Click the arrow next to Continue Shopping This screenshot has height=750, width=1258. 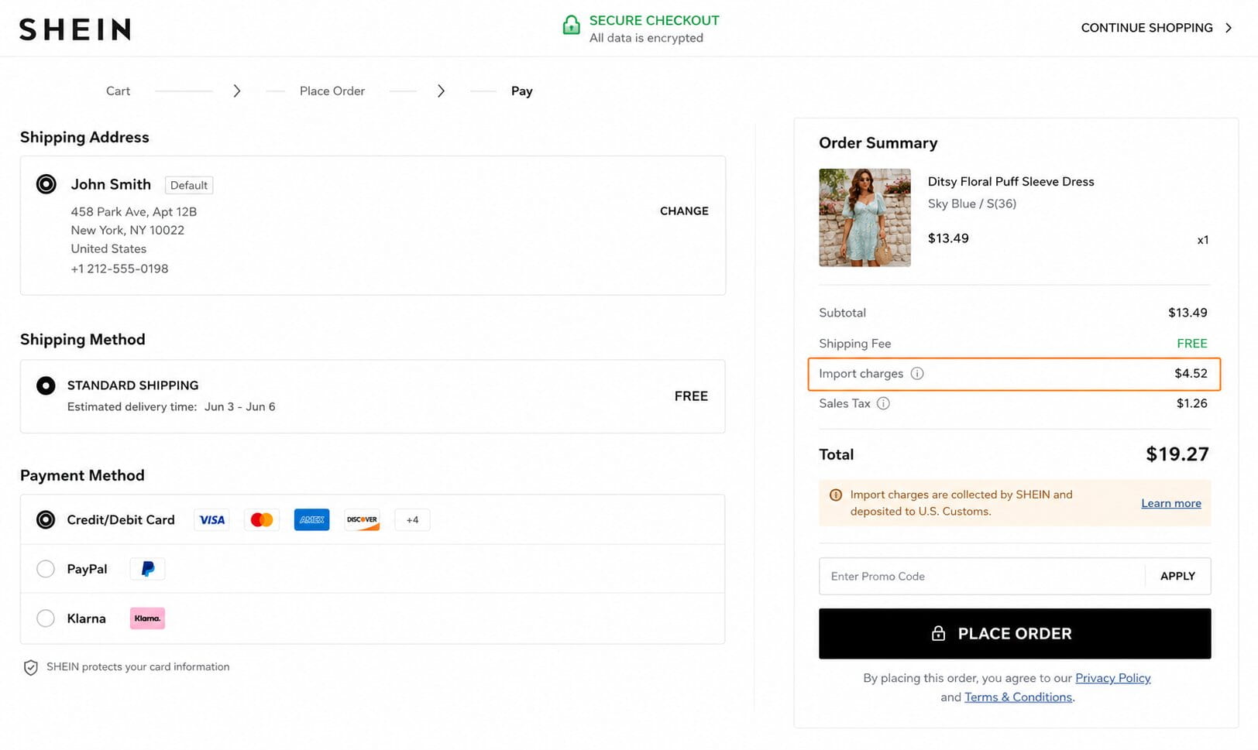1229,28
